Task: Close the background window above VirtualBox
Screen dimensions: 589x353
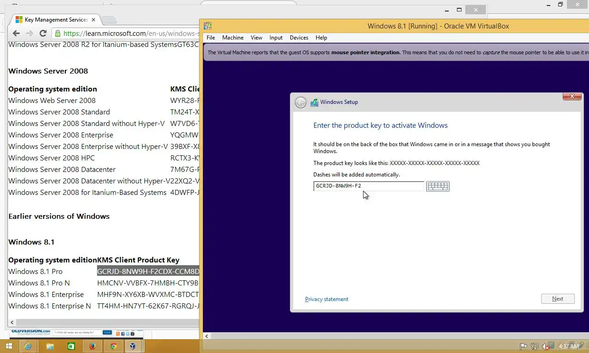Action: 475,10
